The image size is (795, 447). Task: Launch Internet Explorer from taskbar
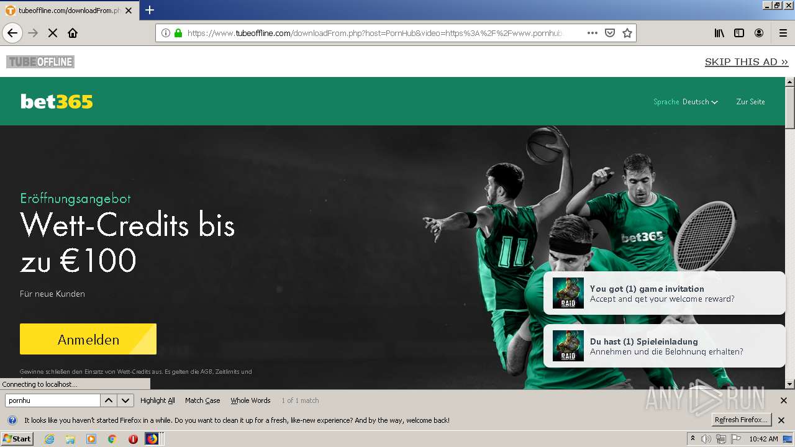tap(50, 439)
